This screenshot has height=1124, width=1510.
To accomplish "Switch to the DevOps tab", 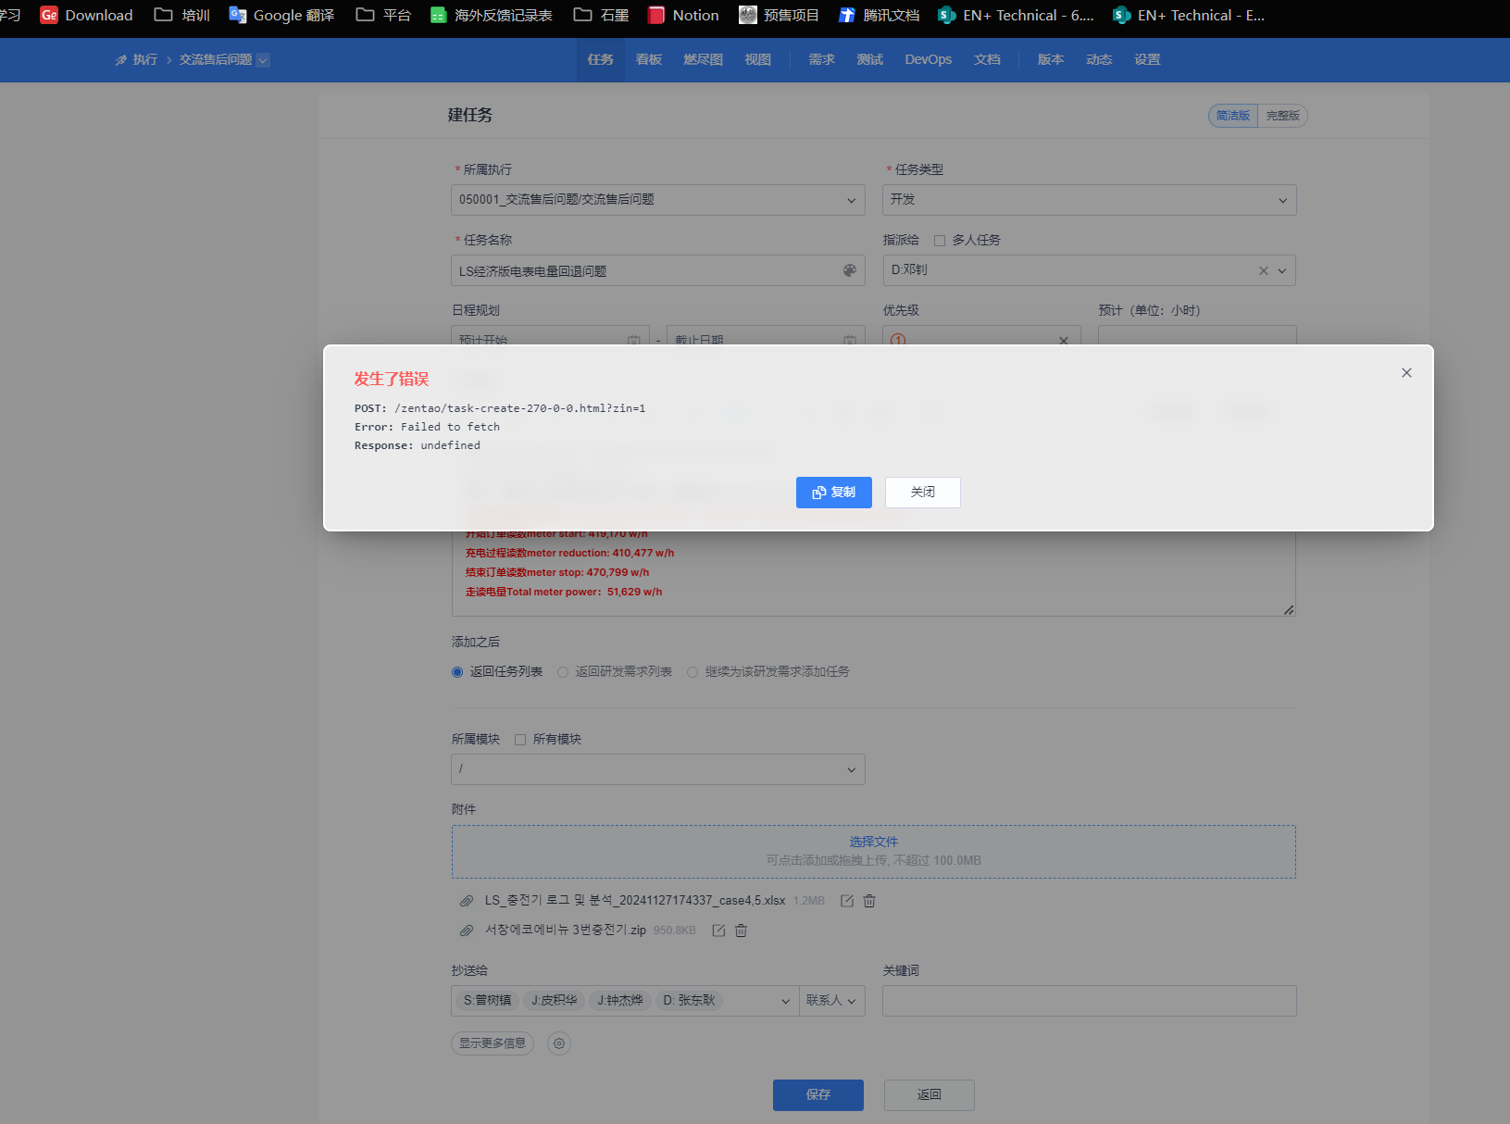I will pos(929,60).
